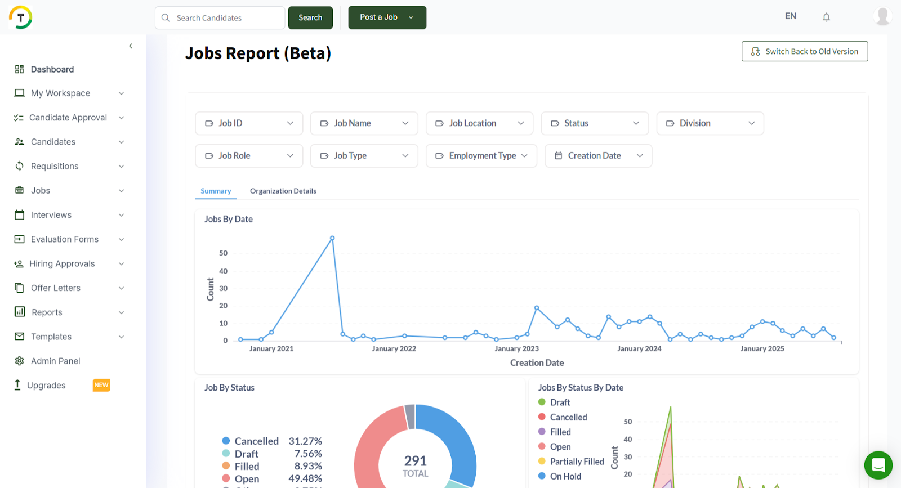Click the Admin Panel gear icon

[x=19, y=361]
